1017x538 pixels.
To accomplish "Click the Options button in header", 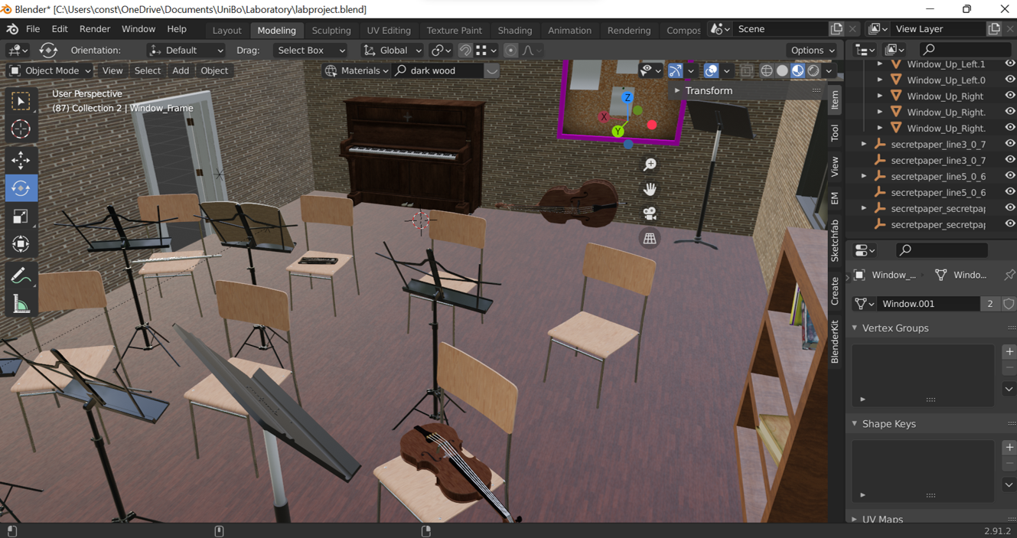I will pos(812,51).
